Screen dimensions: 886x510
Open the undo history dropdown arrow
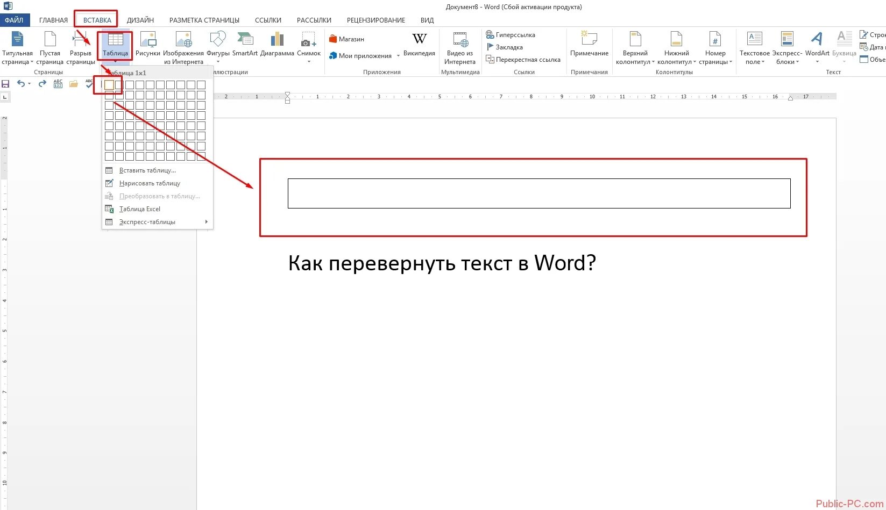(29, 84)
